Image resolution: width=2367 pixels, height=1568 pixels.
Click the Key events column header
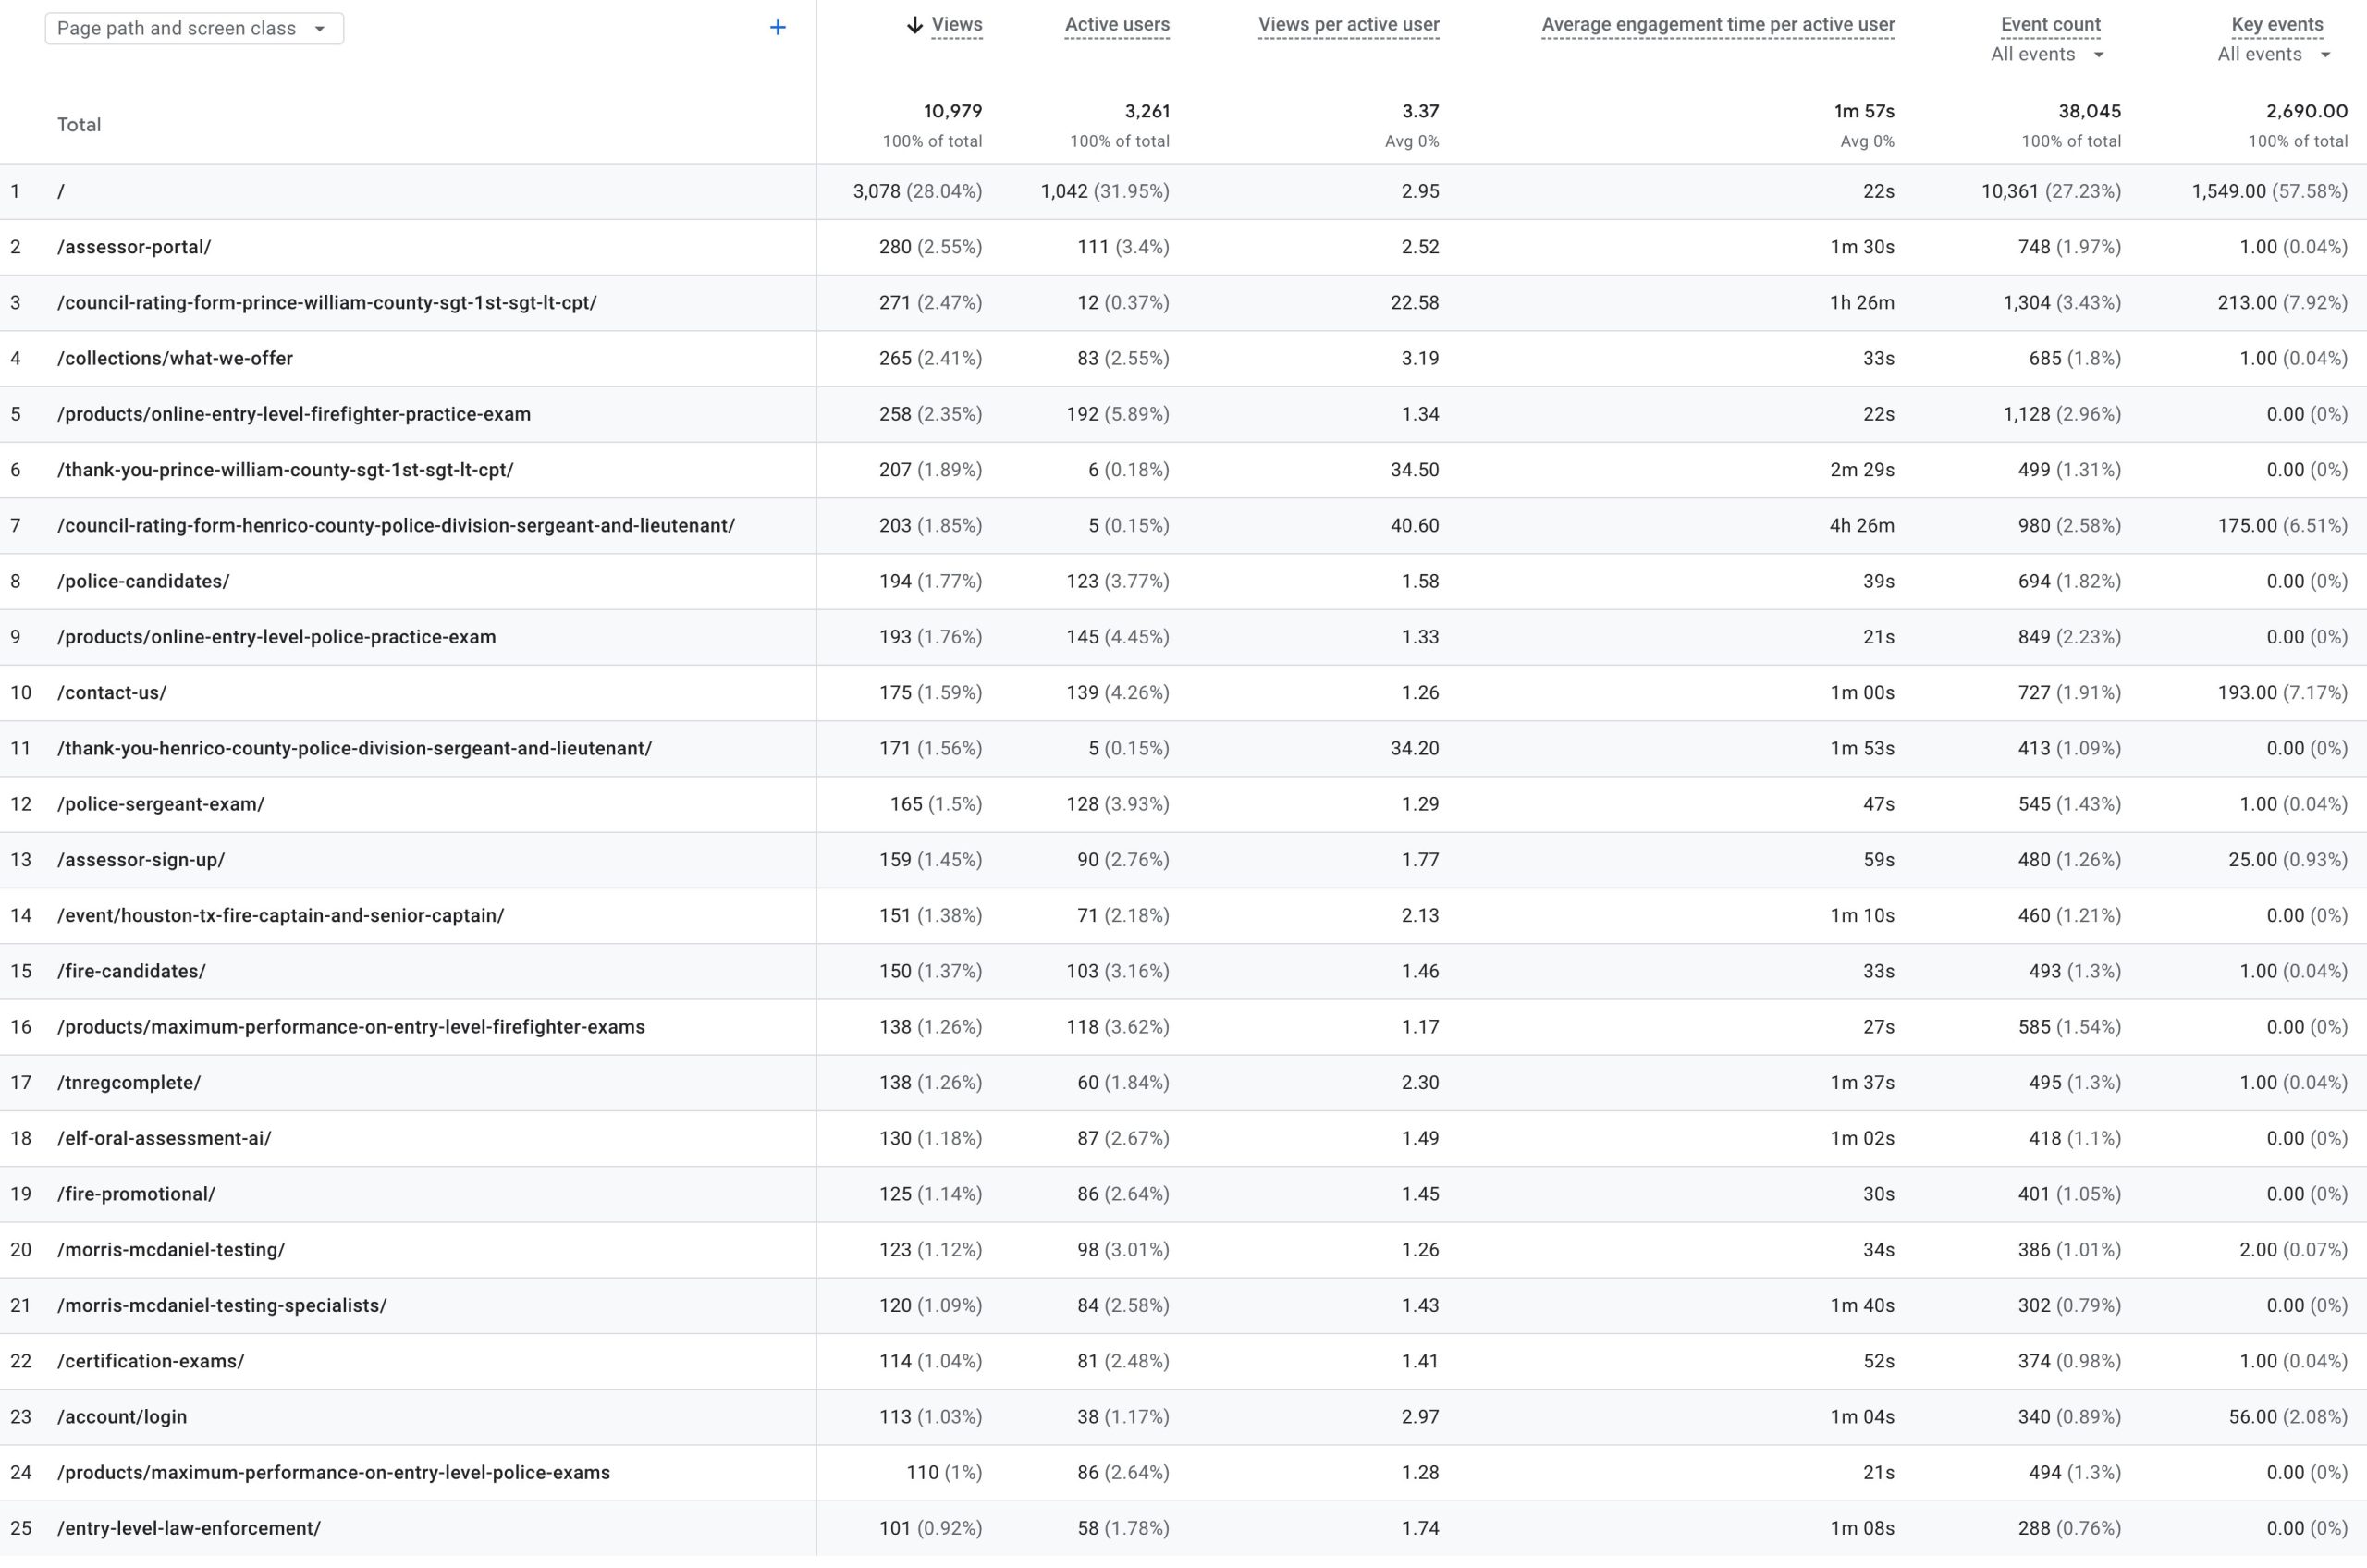click(2276, 25)
